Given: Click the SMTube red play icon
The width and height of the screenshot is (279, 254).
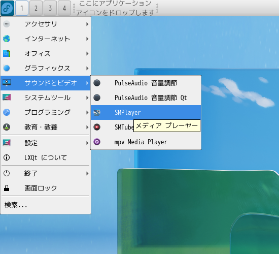Looking at the screenshot, I should tap(97, 127).
